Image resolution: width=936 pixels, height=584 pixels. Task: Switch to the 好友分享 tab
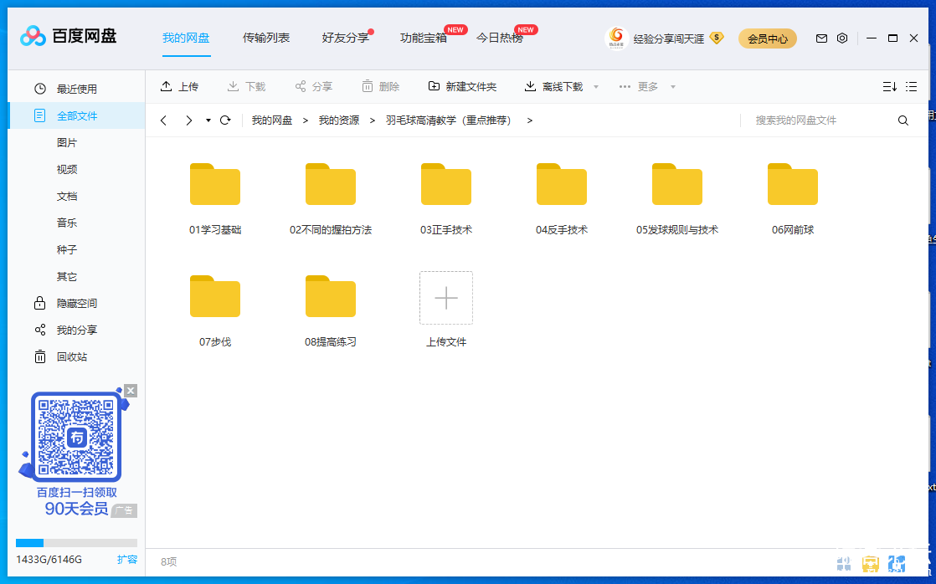[346, 38]
